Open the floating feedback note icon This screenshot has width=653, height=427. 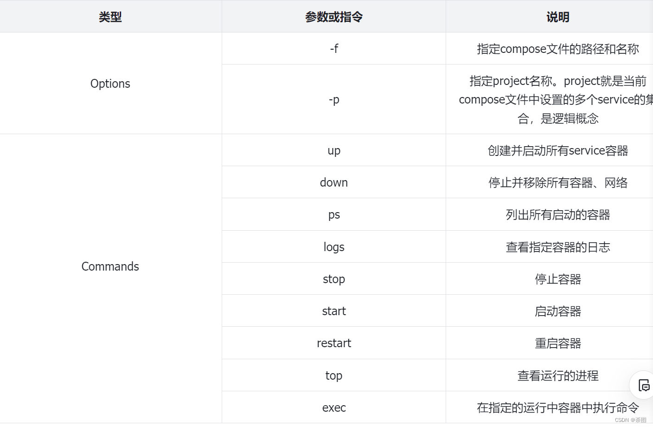[x=644, y=385]
